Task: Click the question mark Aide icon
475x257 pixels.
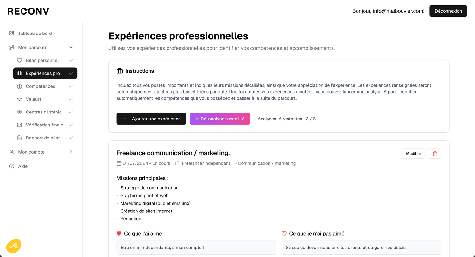Action: pos(12,166)
